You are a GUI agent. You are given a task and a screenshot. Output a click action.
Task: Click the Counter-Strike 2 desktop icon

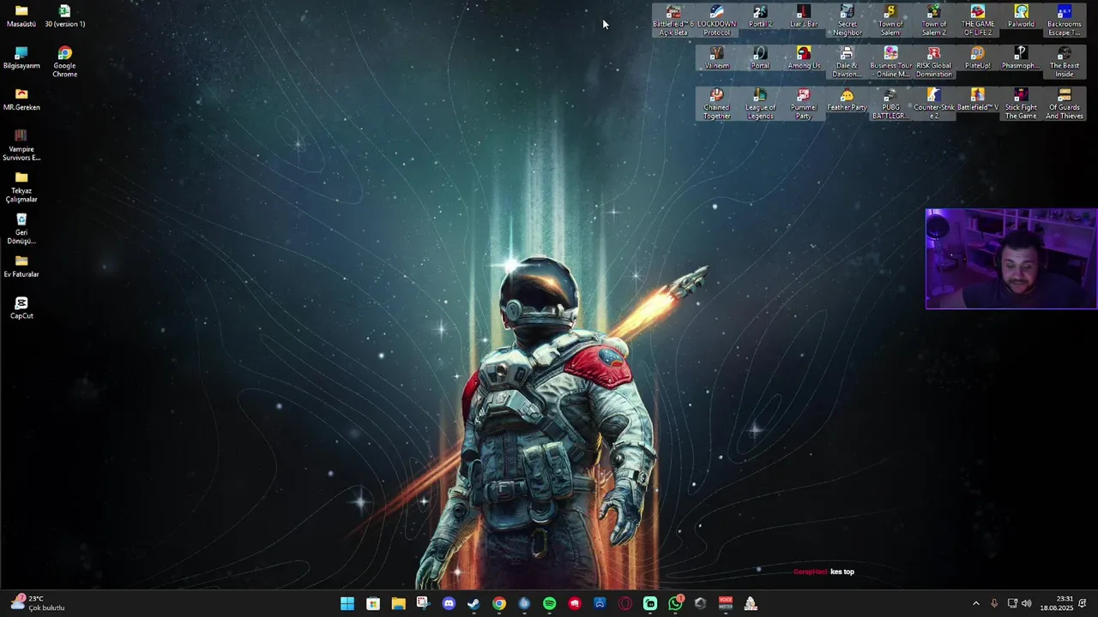point(934,104)
